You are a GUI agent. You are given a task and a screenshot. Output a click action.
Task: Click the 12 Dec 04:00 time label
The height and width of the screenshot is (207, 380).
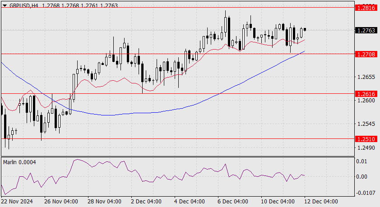[x=321, y=202]
